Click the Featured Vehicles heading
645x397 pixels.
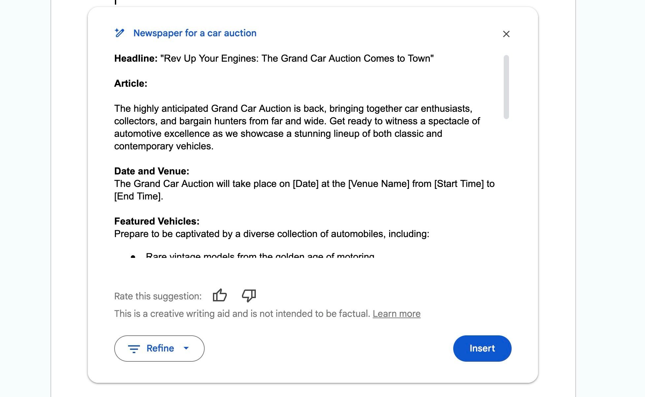(x=157, y=221)
